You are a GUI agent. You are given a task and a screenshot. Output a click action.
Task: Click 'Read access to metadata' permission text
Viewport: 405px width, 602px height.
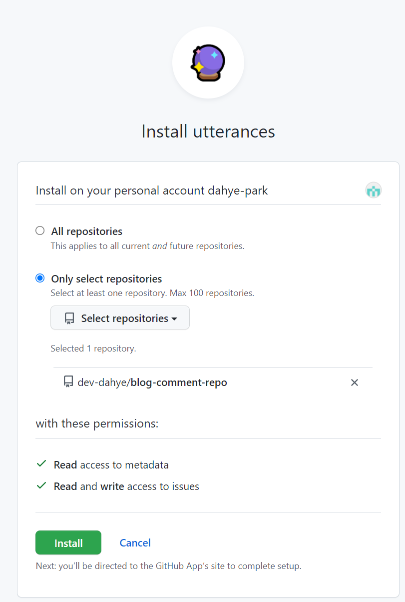click(x=111, y=465)
